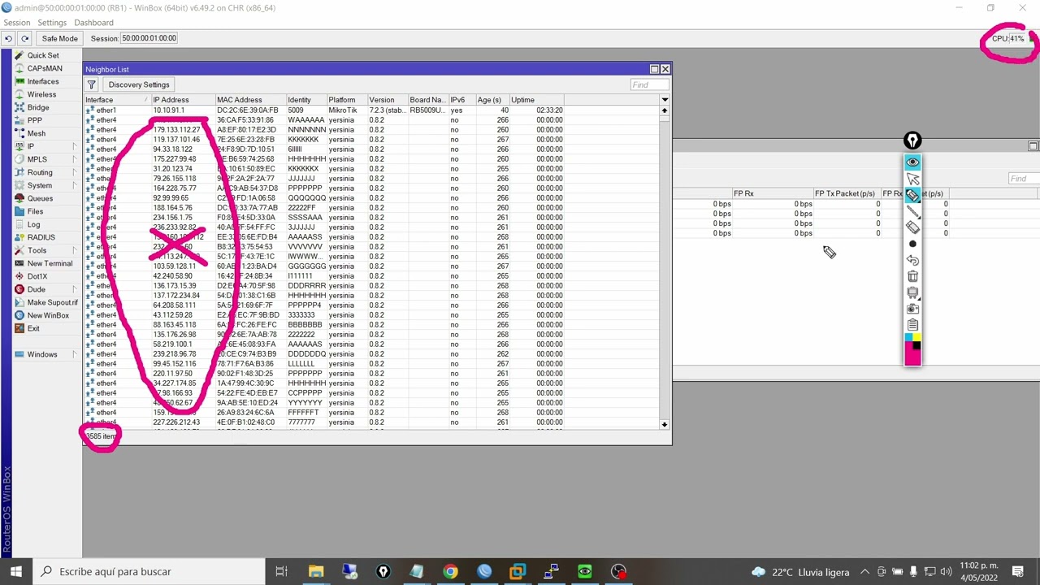The width and height of the screenshot is (1040, 585).
Task: Open the Log window
Action: [x=33, y=224]
